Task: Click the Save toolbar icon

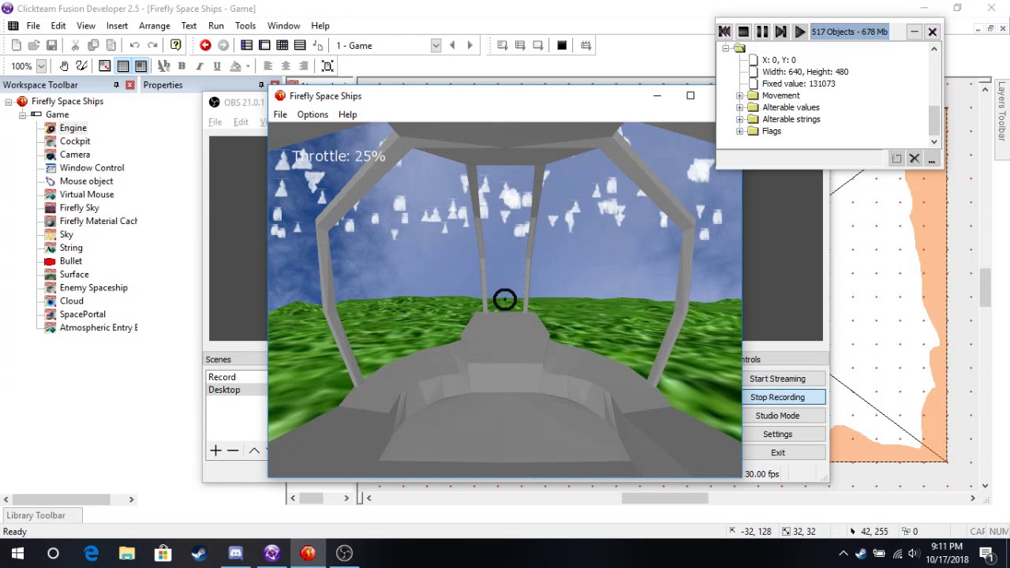Action: pos(52,46)
